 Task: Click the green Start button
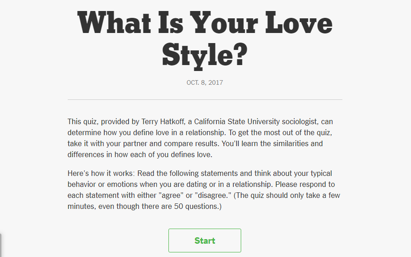[x=205, y=241]
